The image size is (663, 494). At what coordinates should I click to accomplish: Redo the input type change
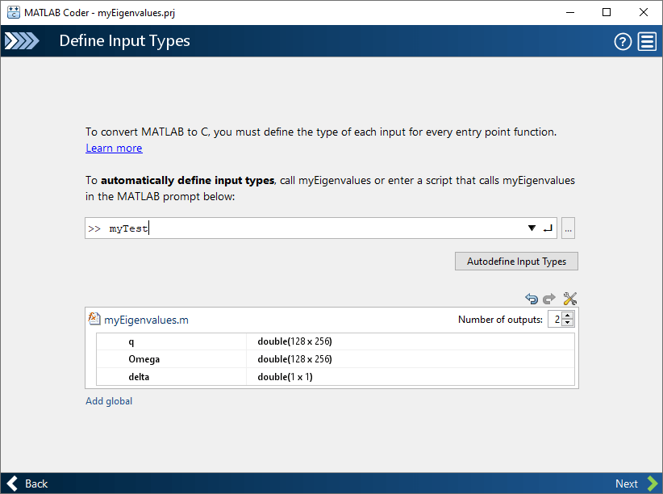549,299
